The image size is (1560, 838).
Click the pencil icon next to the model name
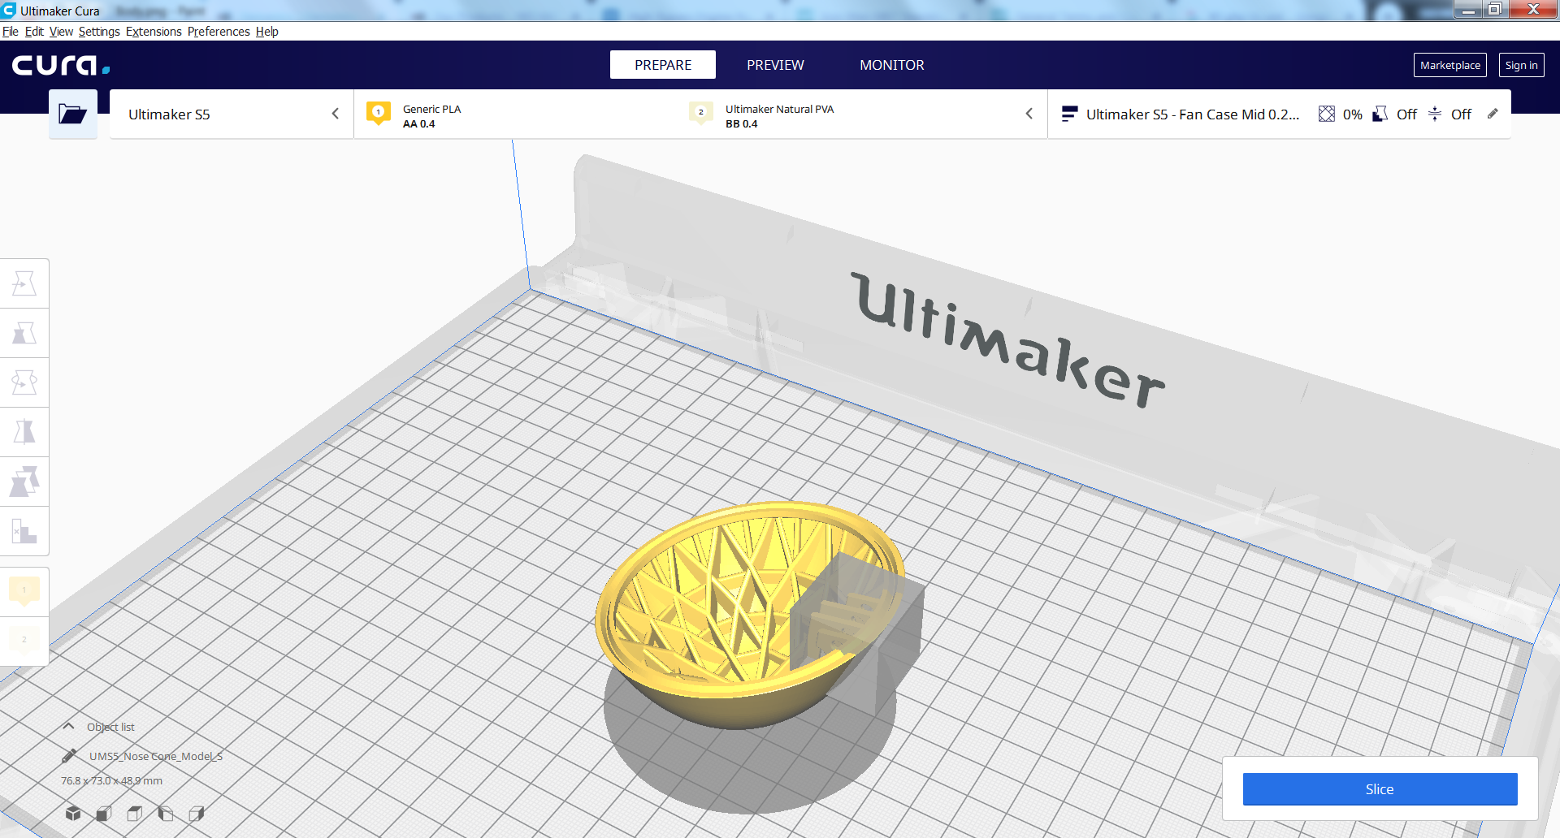(x=69, y=756)
